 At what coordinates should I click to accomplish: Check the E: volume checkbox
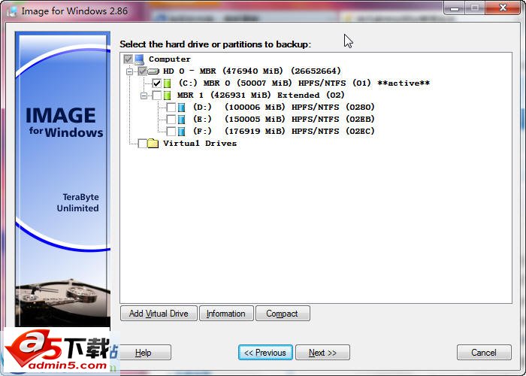[x=171, y=120]
